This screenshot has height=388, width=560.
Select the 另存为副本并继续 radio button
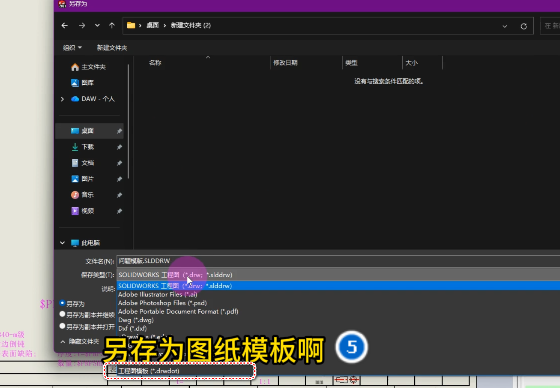[x=62, y=314]
